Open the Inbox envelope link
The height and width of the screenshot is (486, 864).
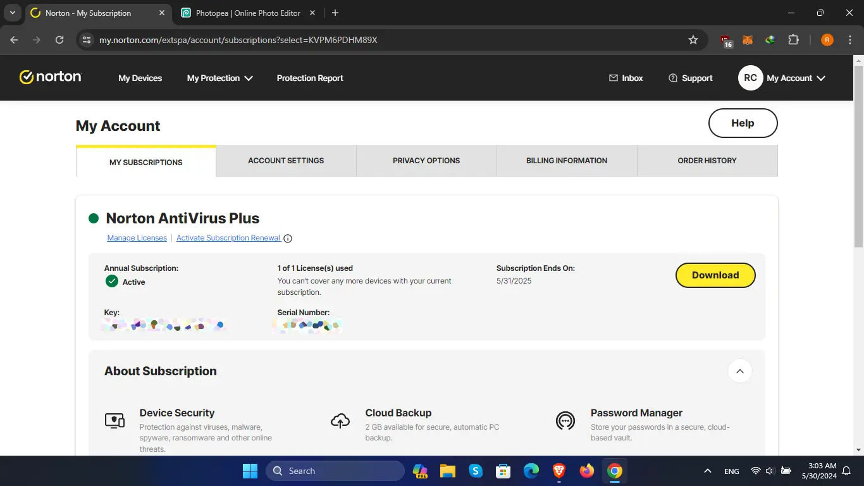[626, 78]
